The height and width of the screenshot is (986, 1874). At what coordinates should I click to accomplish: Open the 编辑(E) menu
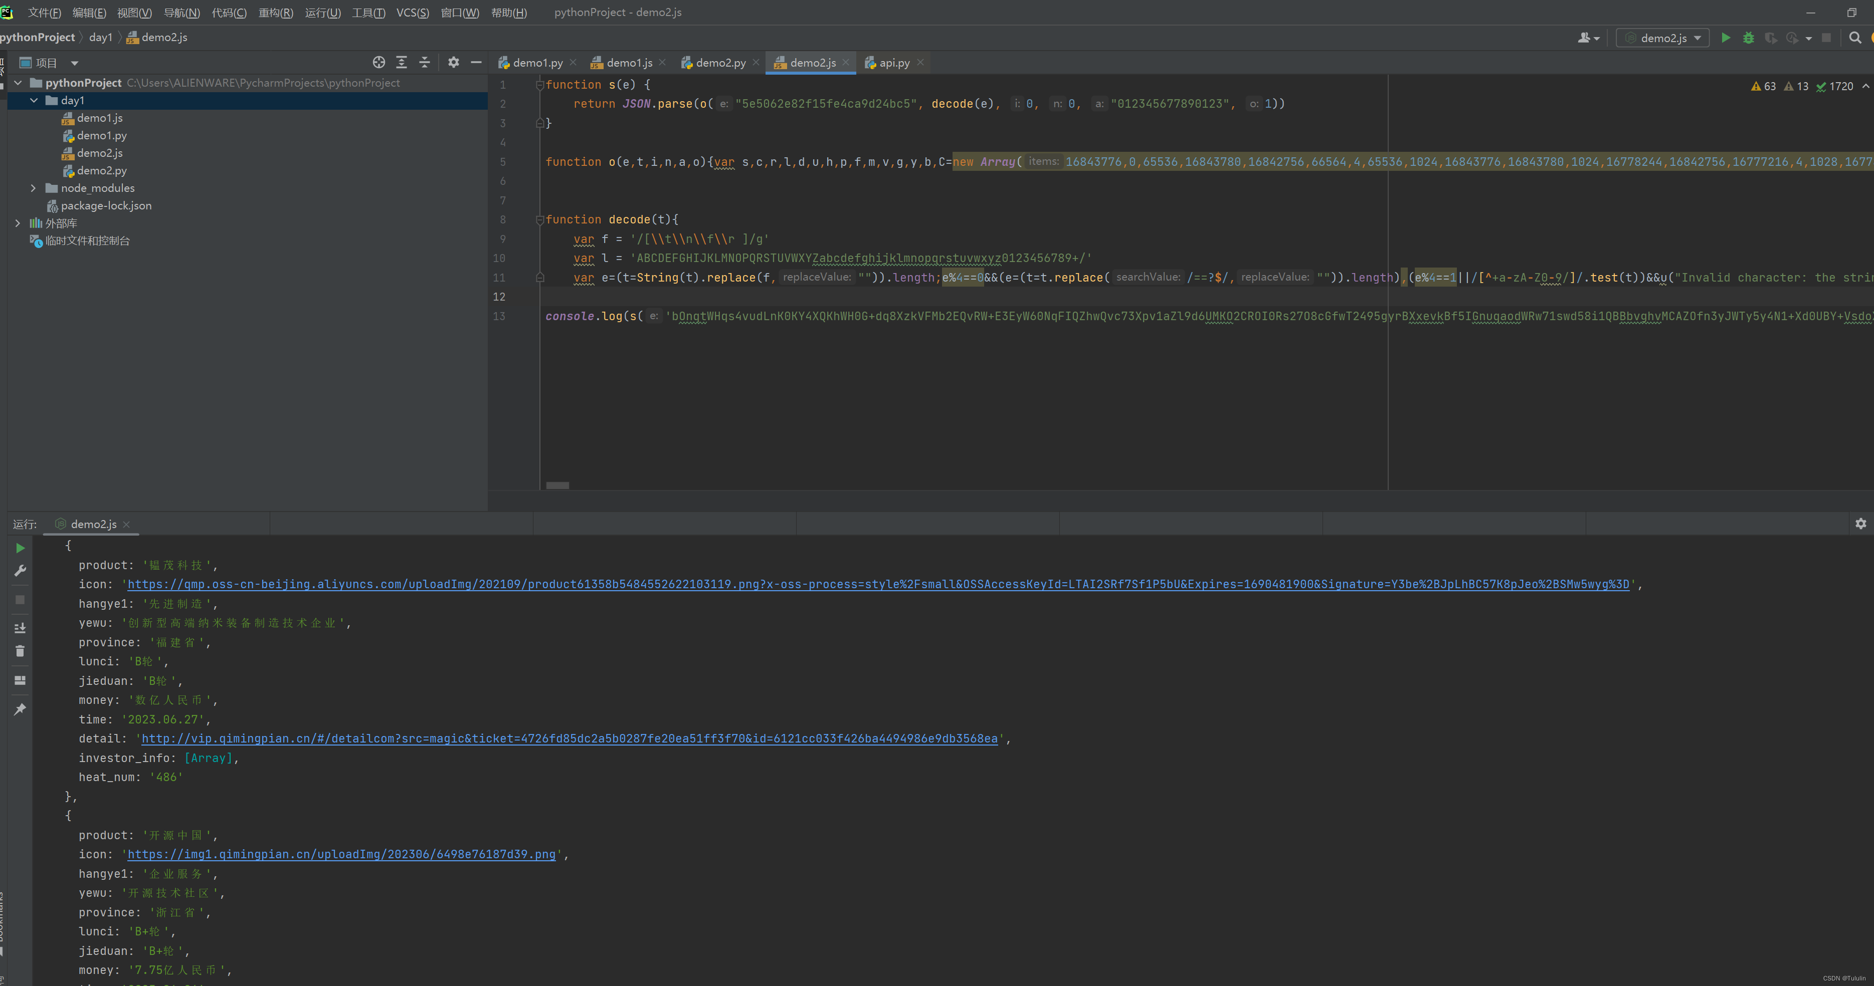pos(89,13)
